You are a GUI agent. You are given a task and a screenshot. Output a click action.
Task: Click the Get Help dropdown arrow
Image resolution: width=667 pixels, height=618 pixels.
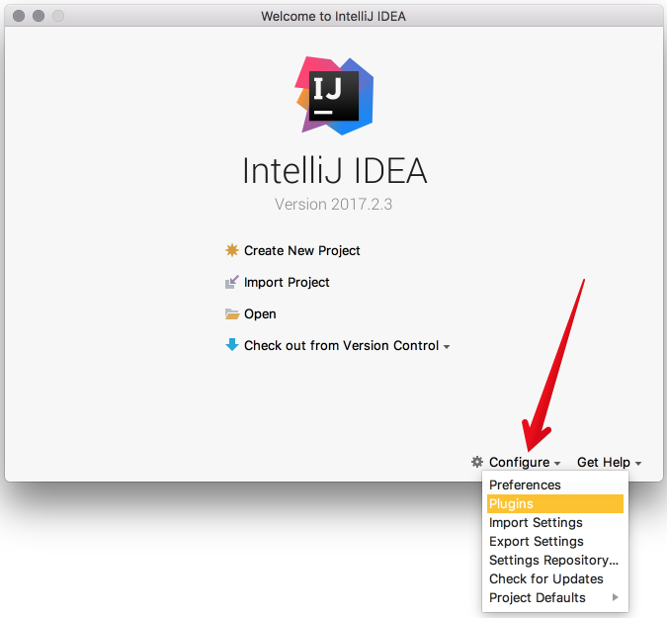(x=638, y=464)
